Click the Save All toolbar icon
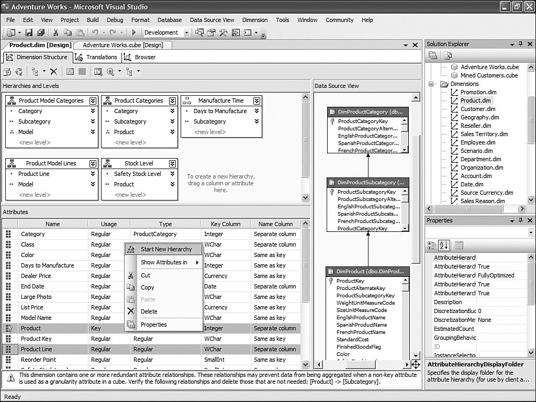The image size is (536, 402). pyautogui.click(x=41, y=32)
